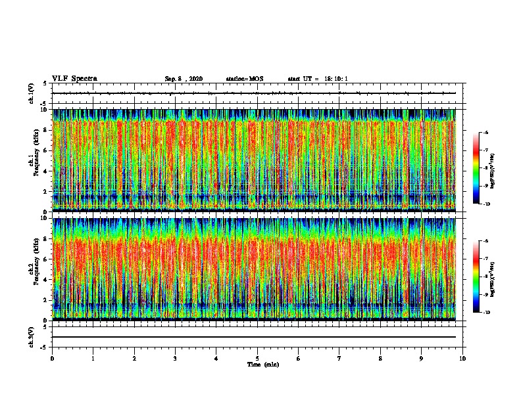This screenshot has height=402, width=521.
Task: Select the ch.1 "Frequency (kHz)" axis label
Action: point(37,153)
